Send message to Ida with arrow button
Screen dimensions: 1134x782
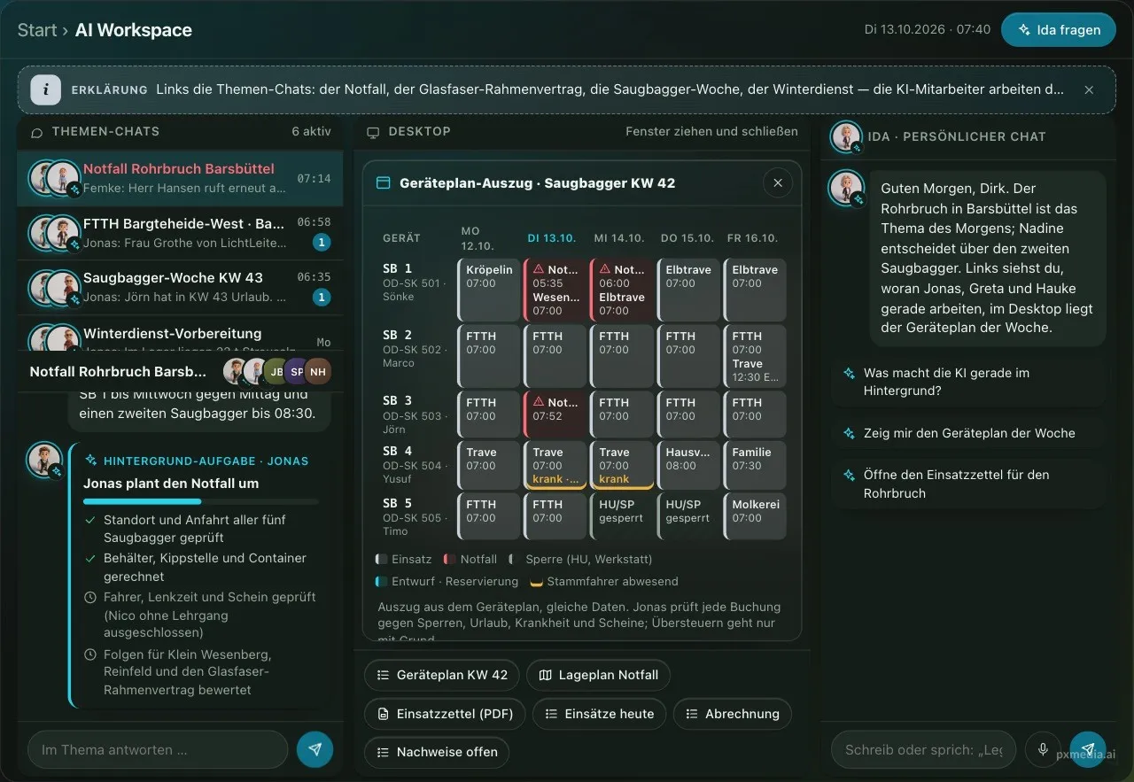click(x=1088, y=749)
